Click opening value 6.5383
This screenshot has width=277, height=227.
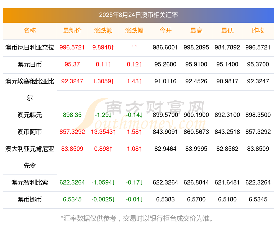(165, 199)
